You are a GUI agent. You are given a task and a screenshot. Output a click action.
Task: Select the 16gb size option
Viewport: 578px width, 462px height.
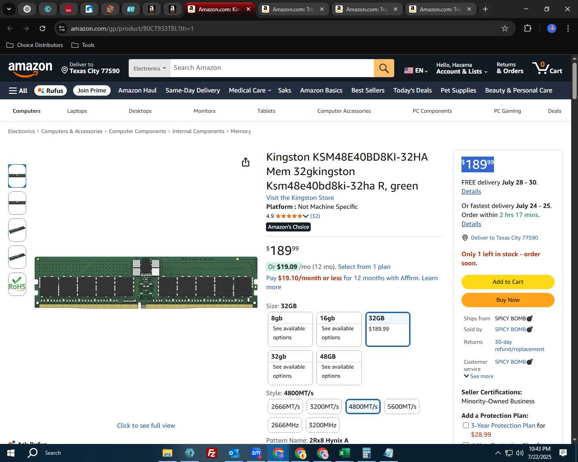[x=339, y=329]
